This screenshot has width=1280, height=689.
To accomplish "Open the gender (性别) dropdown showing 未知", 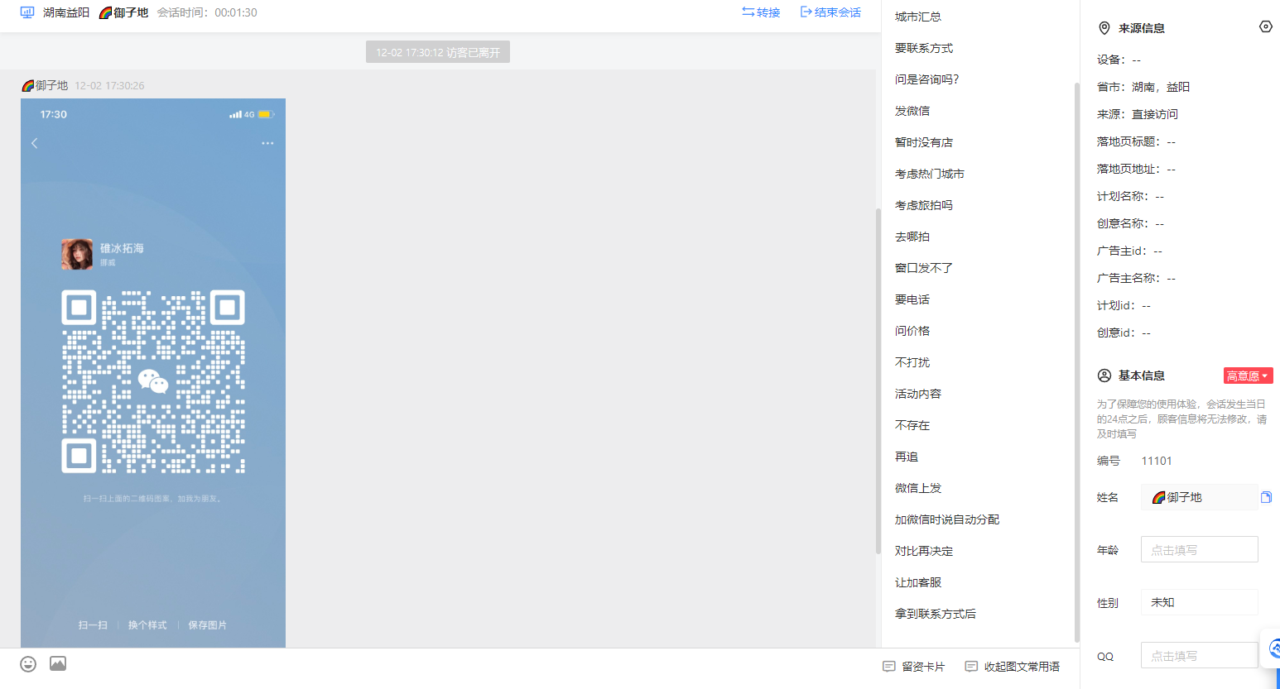I will [1199, 602].
